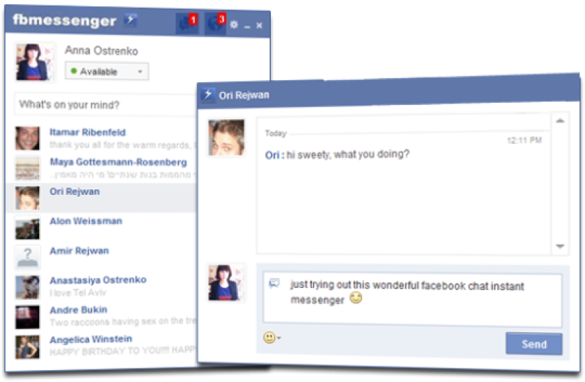This screenshot has width=585, height=382.
Task: Click Andre Bukin's status 'Two raccoons having sex'
Action: click(123, 321)
